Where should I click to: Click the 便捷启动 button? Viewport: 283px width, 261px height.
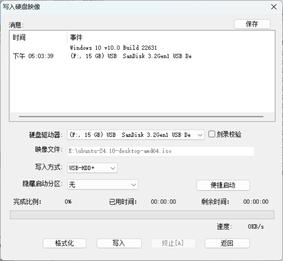[223, 185]
